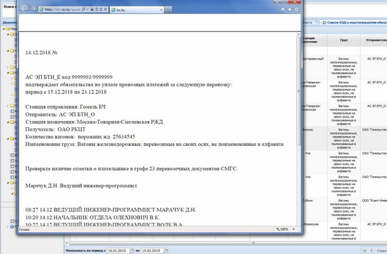
Task: Click 'Наименование груза: Вагоны железнодорожные' line
Action: point(155,144)
